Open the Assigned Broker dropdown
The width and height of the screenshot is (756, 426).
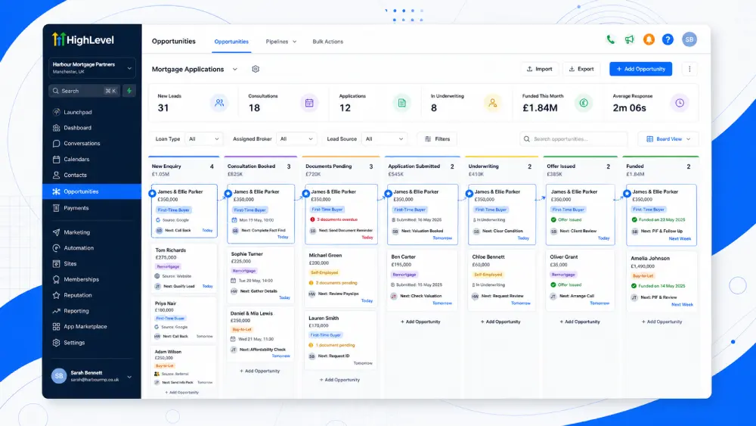(x=296, y=139)
